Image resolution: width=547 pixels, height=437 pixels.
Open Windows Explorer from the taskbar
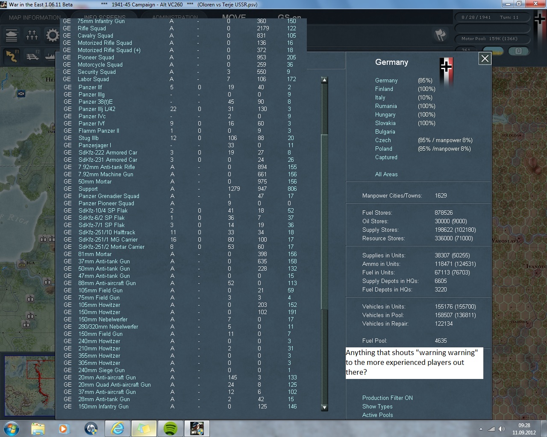(x=38, y=428)
